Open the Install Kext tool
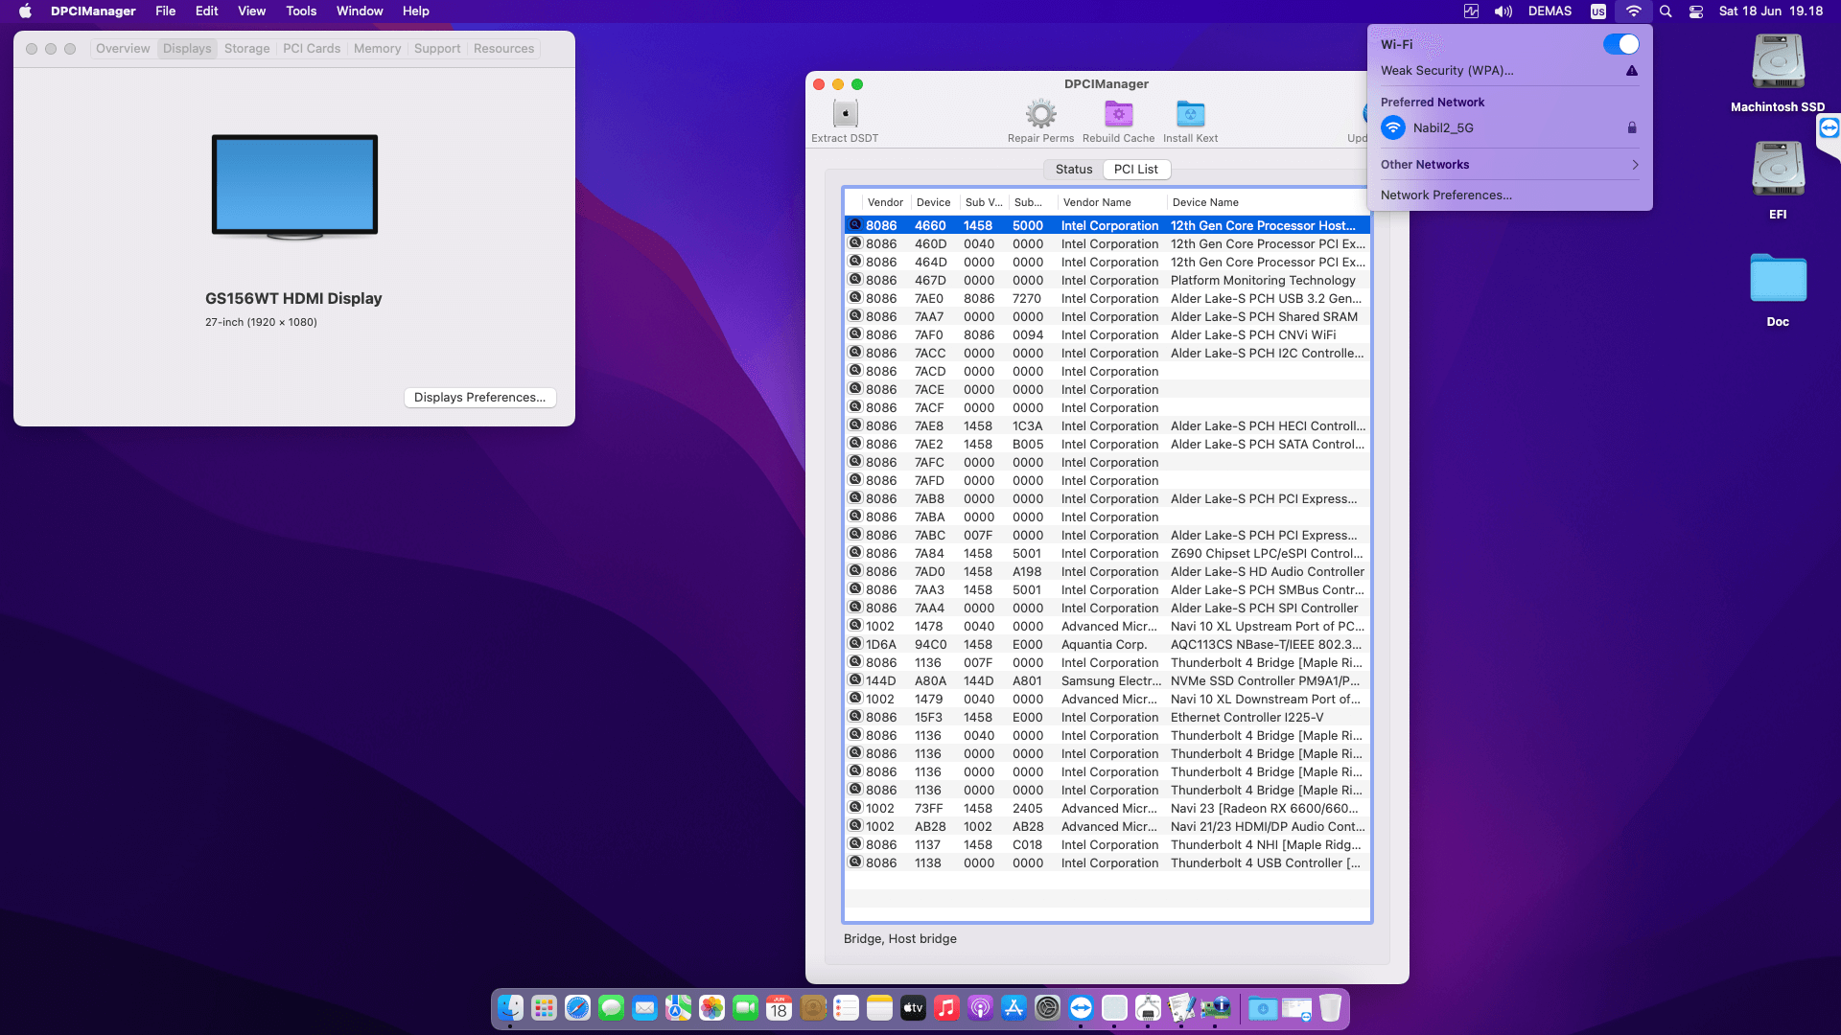 (1190, 114)
